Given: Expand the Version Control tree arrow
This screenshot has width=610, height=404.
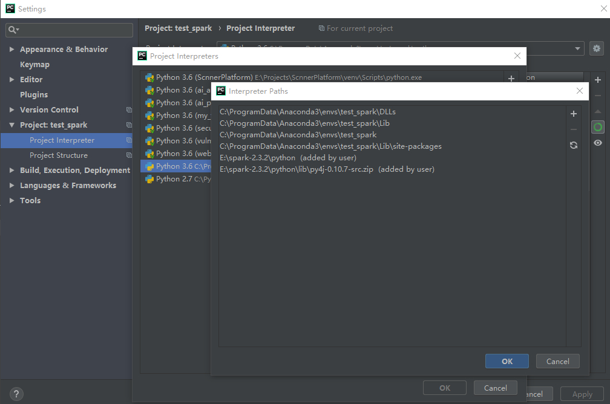Looking at the screenshot, I should coord(11,109).
